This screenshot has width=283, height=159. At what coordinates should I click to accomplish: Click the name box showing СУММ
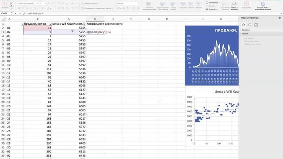[x=5, y=13]
